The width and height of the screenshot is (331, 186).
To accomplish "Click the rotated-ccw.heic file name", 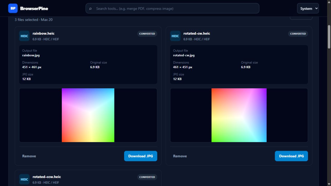I will (47, 177).
